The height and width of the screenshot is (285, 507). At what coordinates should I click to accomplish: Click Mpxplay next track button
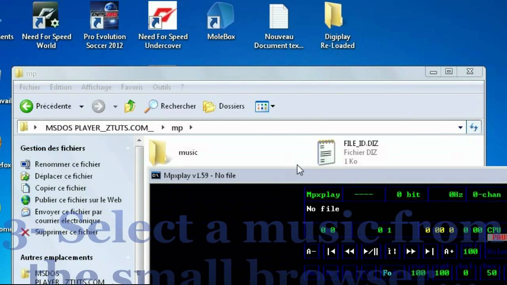pos(429,251)
